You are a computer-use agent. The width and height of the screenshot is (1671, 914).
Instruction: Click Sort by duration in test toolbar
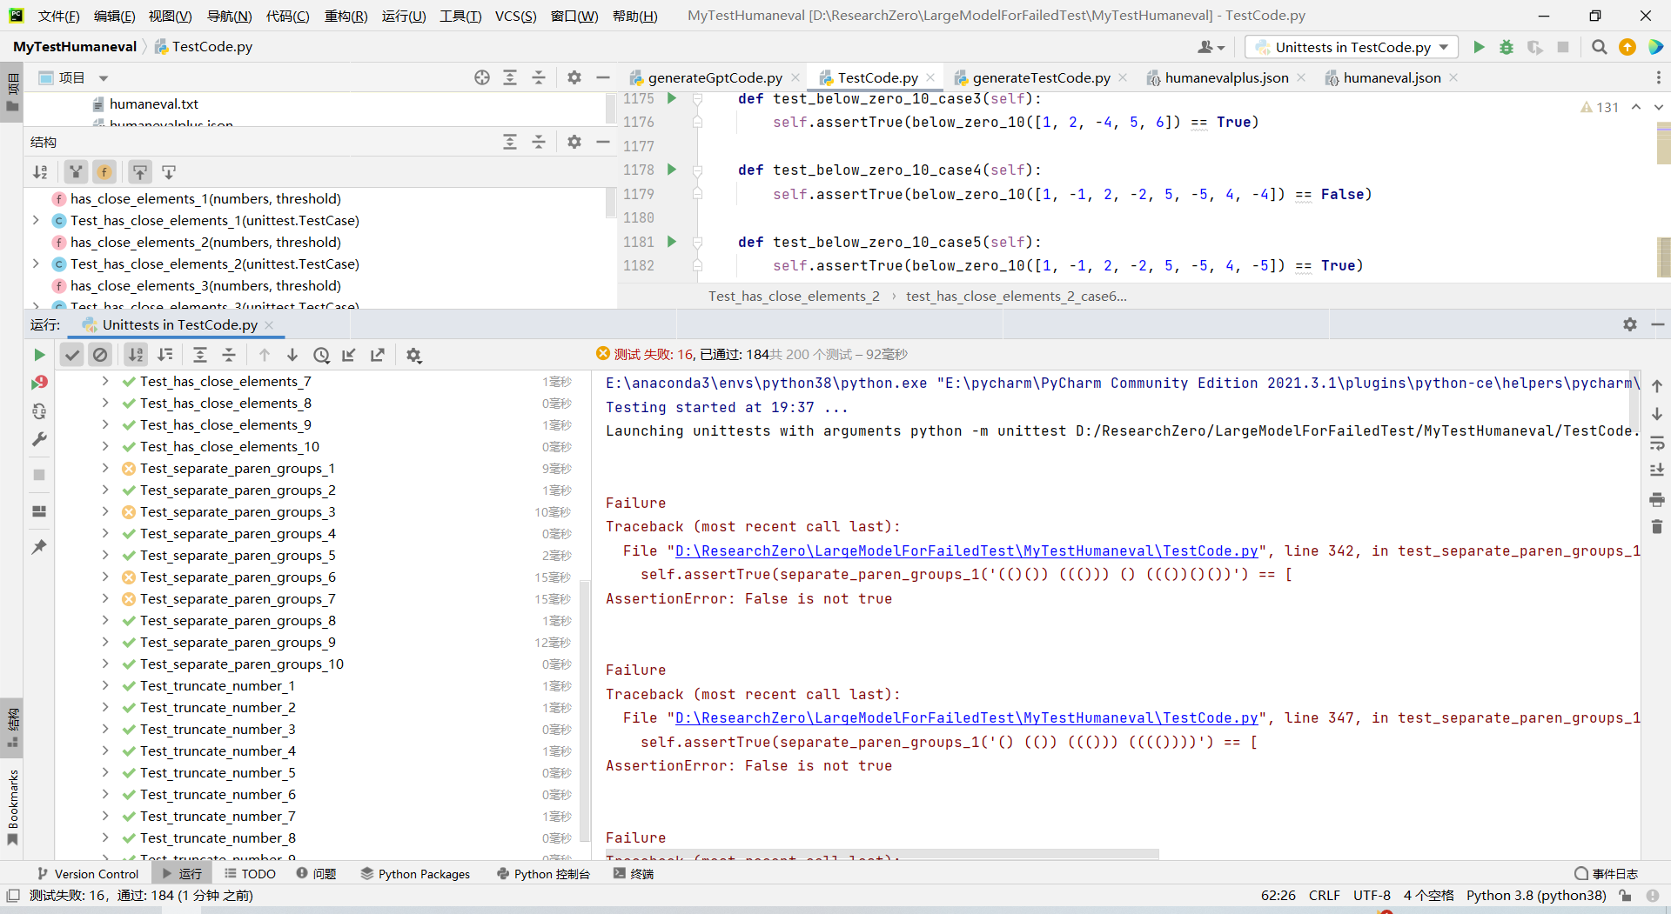point(165,355)
